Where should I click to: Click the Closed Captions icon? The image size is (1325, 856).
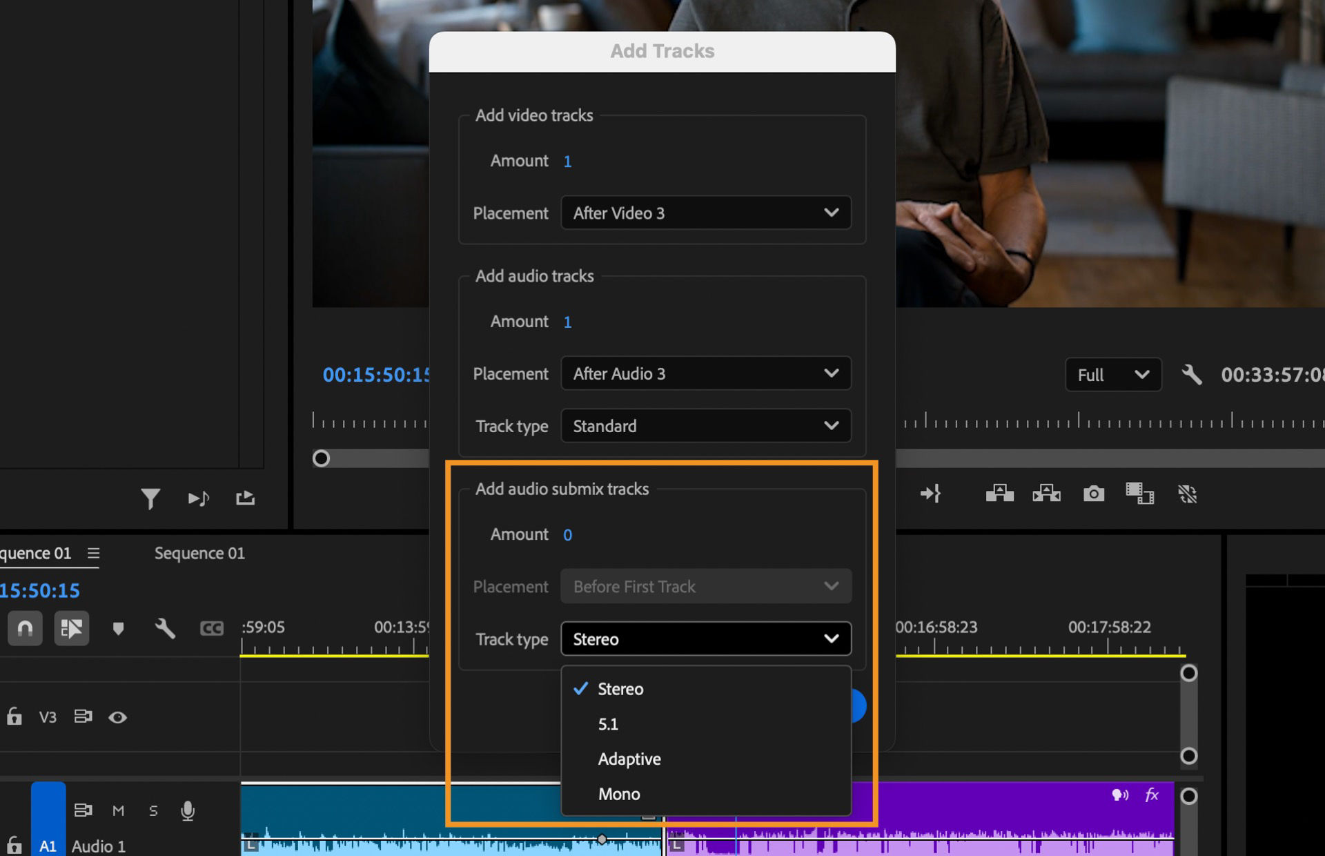[x=212, y=628]
